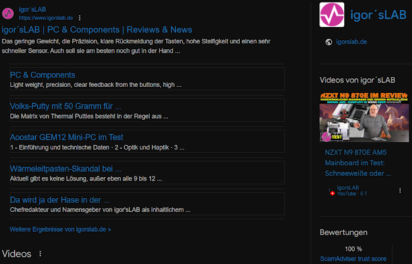Click the Bewertungen heading

(344, 232)
